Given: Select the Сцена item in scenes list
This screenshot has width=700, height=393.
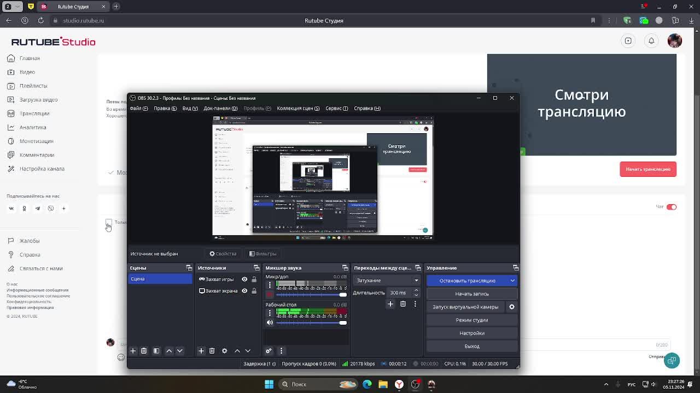Looking at the screenshot, I should [160, 279].
